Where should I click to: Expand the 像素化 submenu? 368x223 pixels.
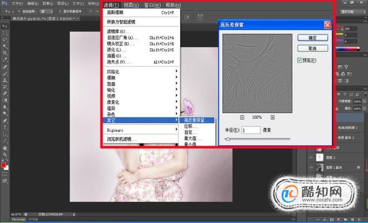(x=141, y=102)
